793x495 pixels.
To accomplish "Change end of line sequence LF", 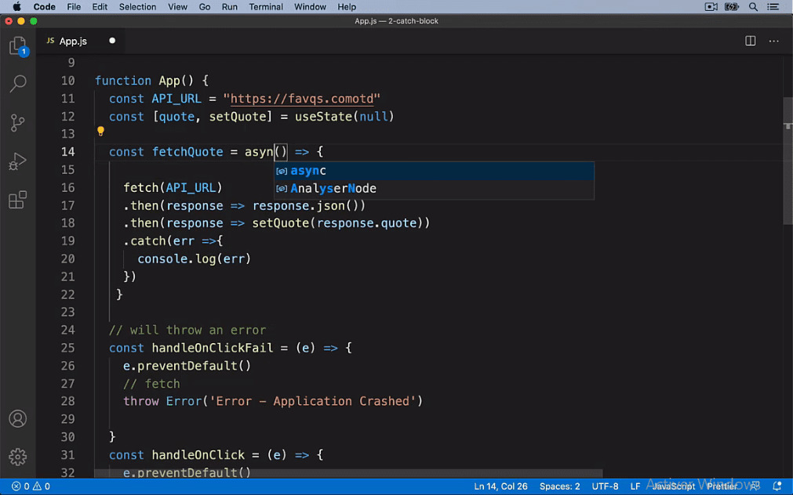I will pos(635,486).
